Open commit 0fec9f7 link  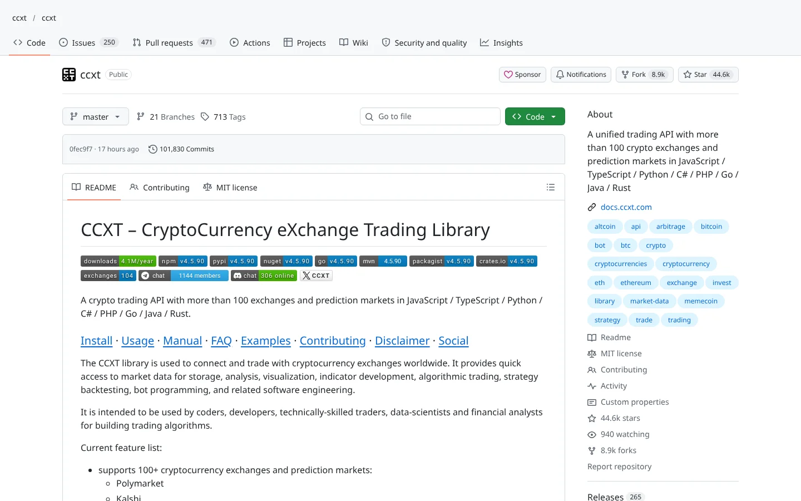coord(81,149)
